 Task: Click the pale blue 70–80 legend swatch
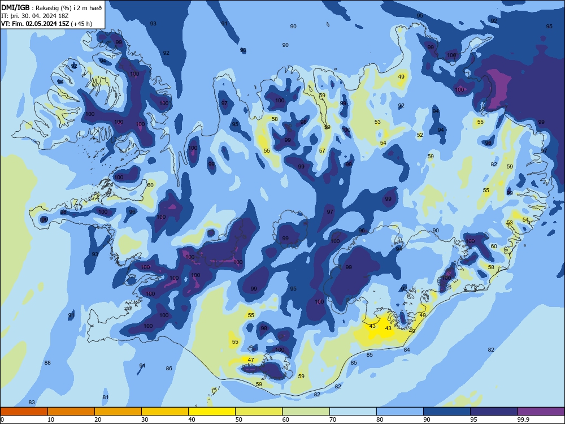[x=353, y=412]
